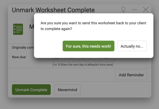Click the 'Now due:' label

[19, 57]
